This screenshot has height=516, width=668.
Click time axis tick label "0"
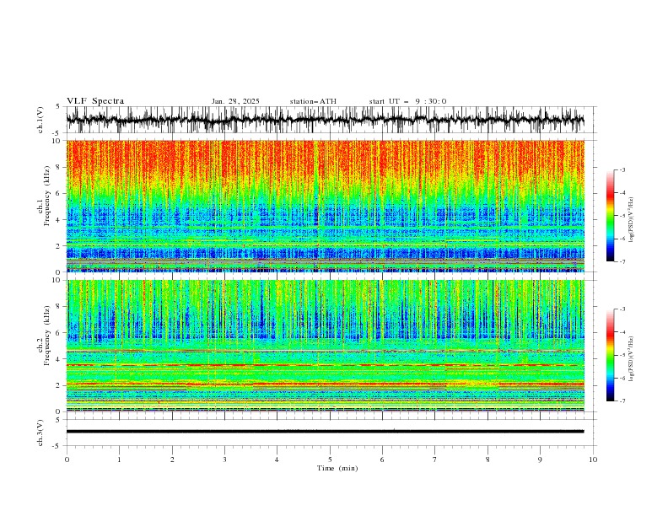click(x=67, y=460)
